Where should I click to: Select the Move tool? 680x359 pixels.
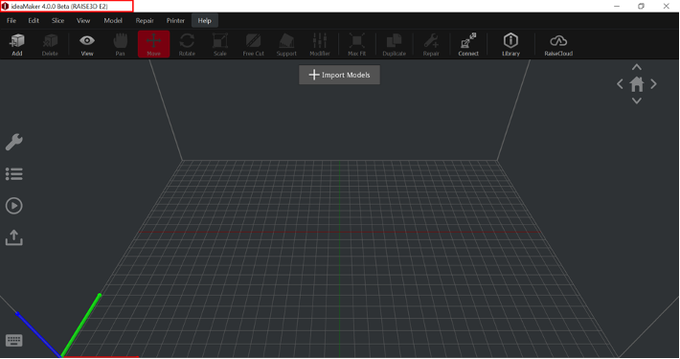153,44
